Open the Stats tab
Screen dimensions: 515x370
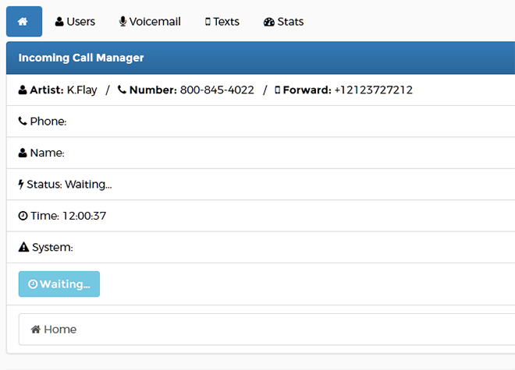point(283,21)
